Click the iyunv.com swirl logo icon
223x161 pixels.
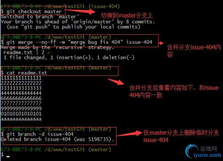tap(192, 151)
